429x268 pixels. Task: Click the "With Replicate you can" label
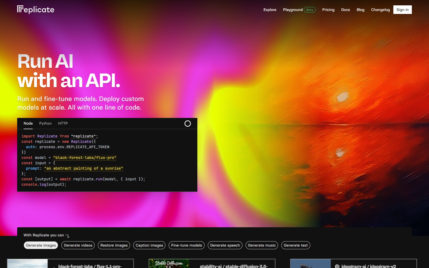(44, 235)
